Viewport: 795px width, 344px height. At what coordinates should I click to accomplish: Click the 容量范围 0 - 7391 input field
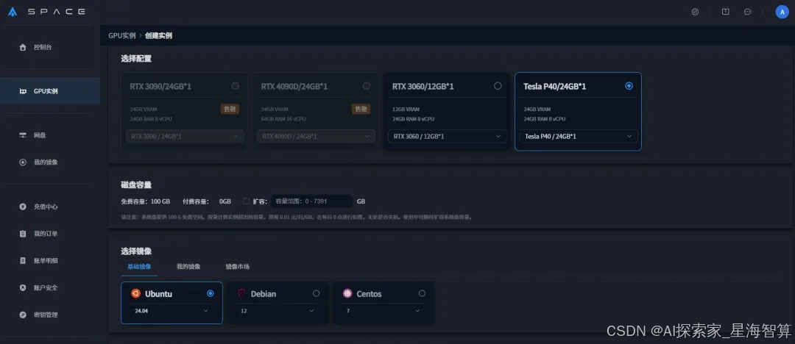[312, 201]
